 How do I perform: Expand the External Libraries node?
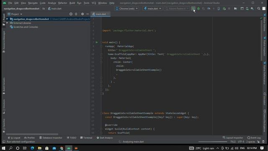pyautogui.click(x=7, y=23)
